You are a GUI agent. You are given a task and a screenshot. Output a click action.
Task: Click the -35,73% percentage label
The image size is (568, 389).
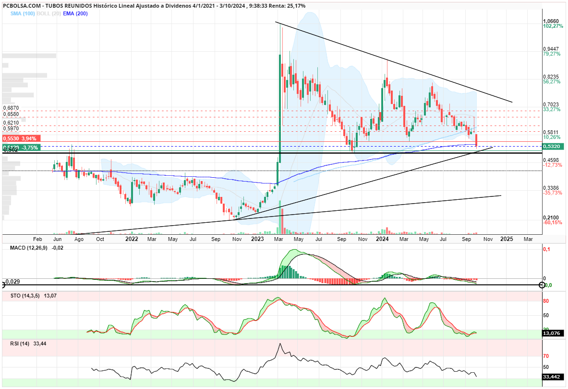[553, 193]
